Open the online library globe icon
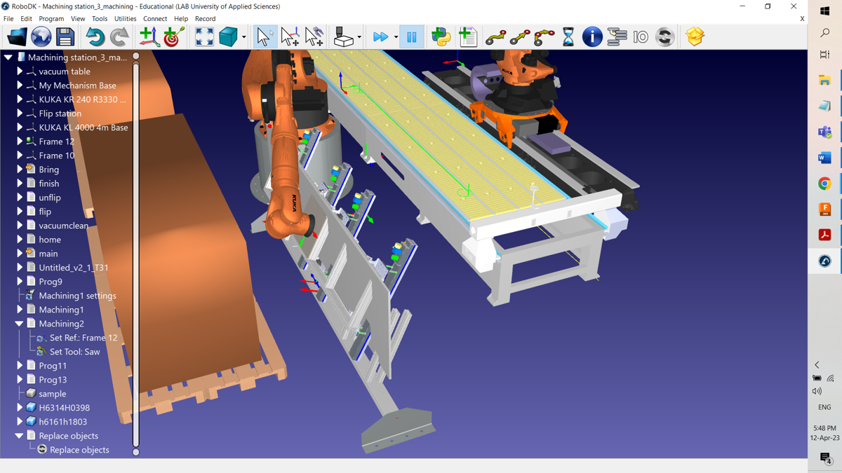Image resolution: width=842 pixels, height=473 pixels. [41, 36]
